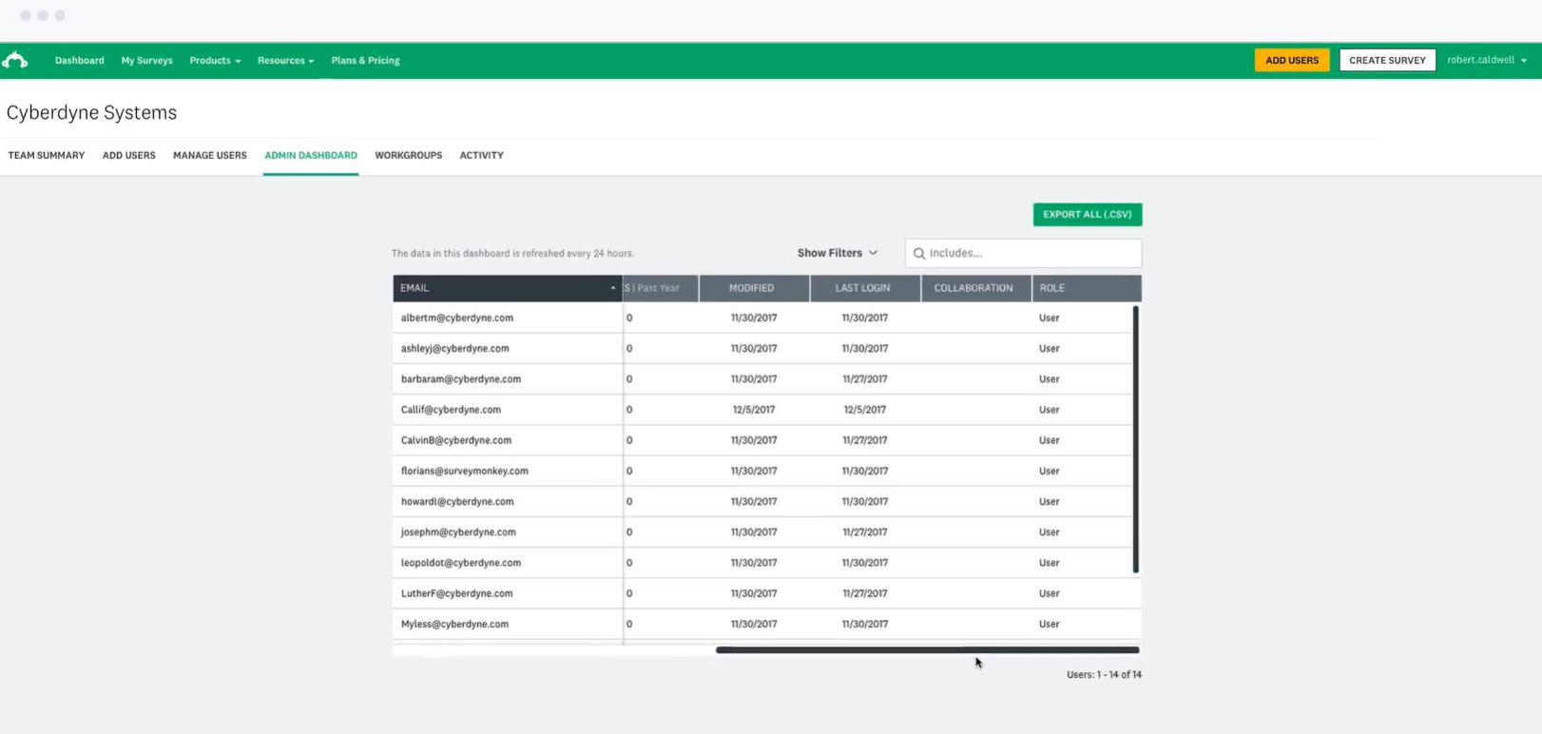Click the vertical table scrollbar
This screenshot has width=1542, height=734.
click(1135, 438)
